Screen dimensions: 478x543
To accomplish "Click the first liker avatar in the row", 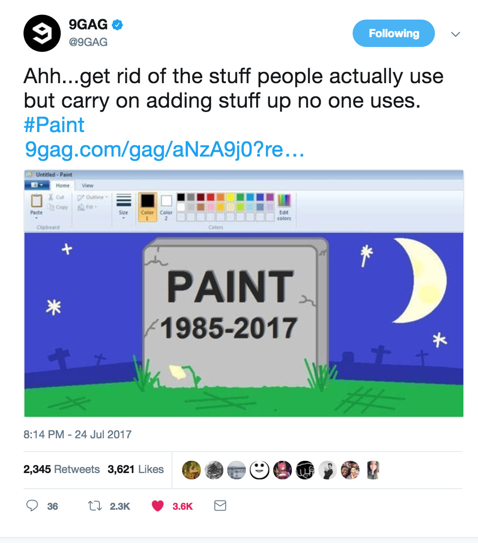I will coord(191,470).
